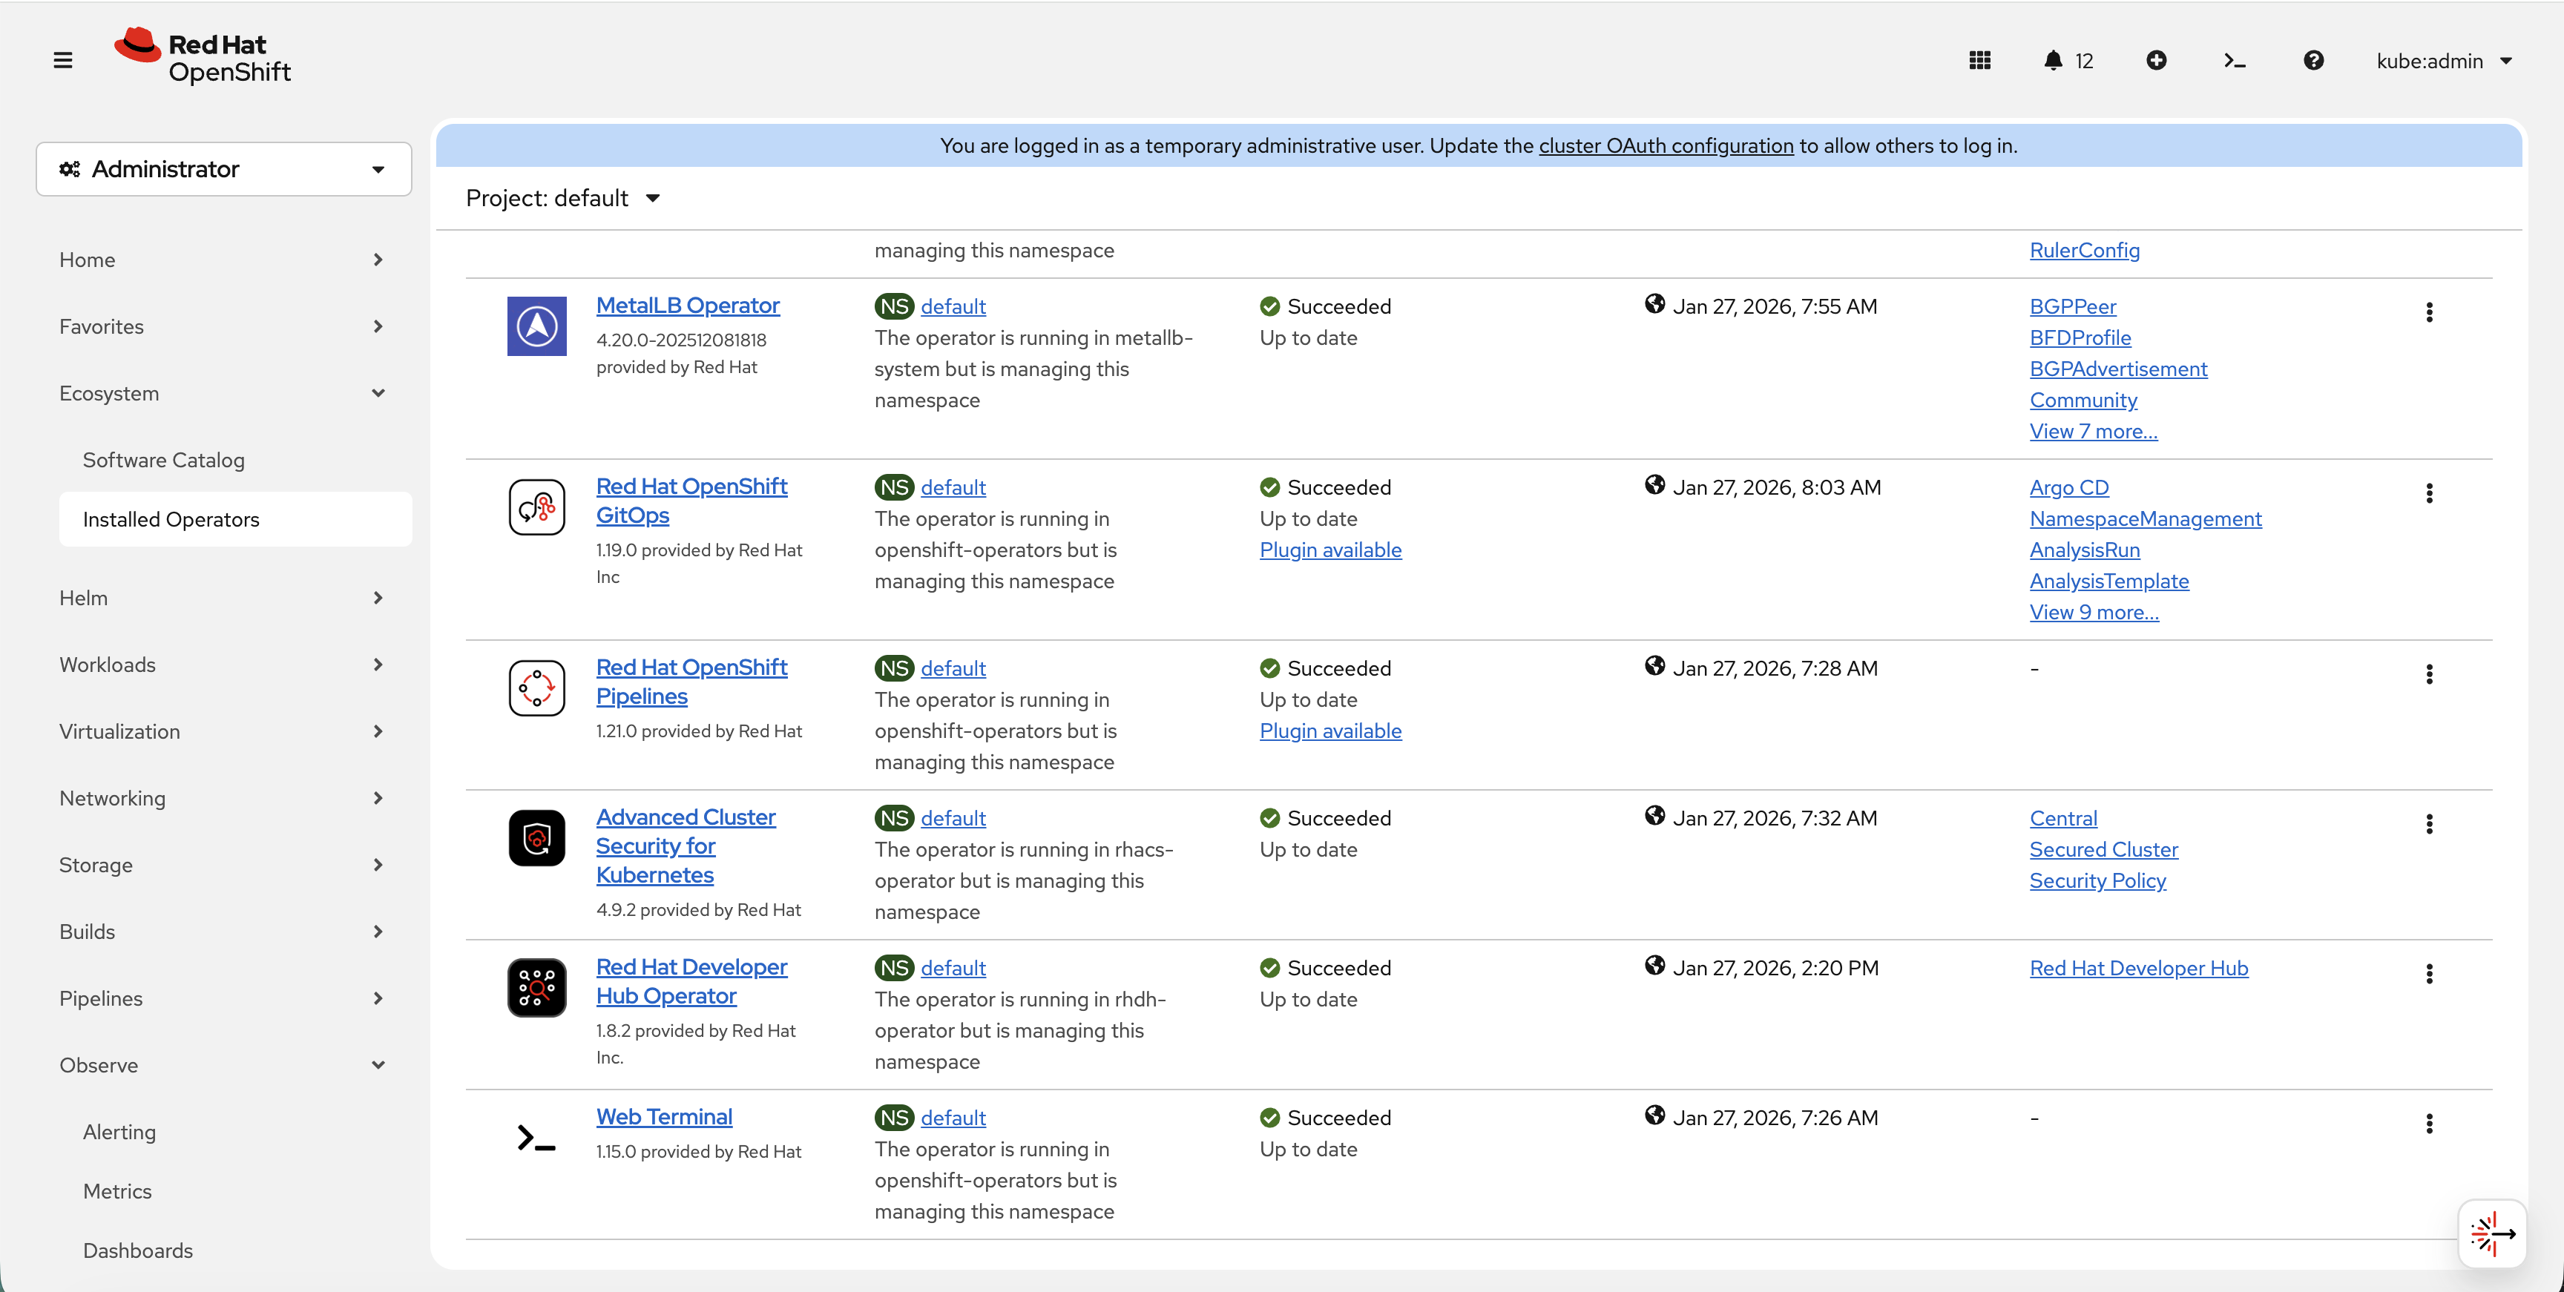Select the Advanced Cluster Security operator icon

(x=536, y=837)
